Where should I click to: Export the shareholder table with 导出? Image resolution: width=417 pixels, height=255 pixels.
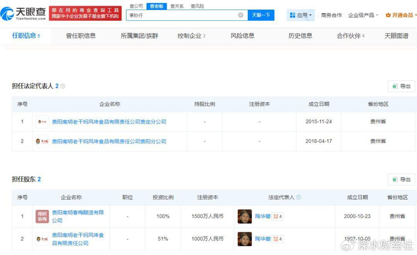click(x=402, y=180)
